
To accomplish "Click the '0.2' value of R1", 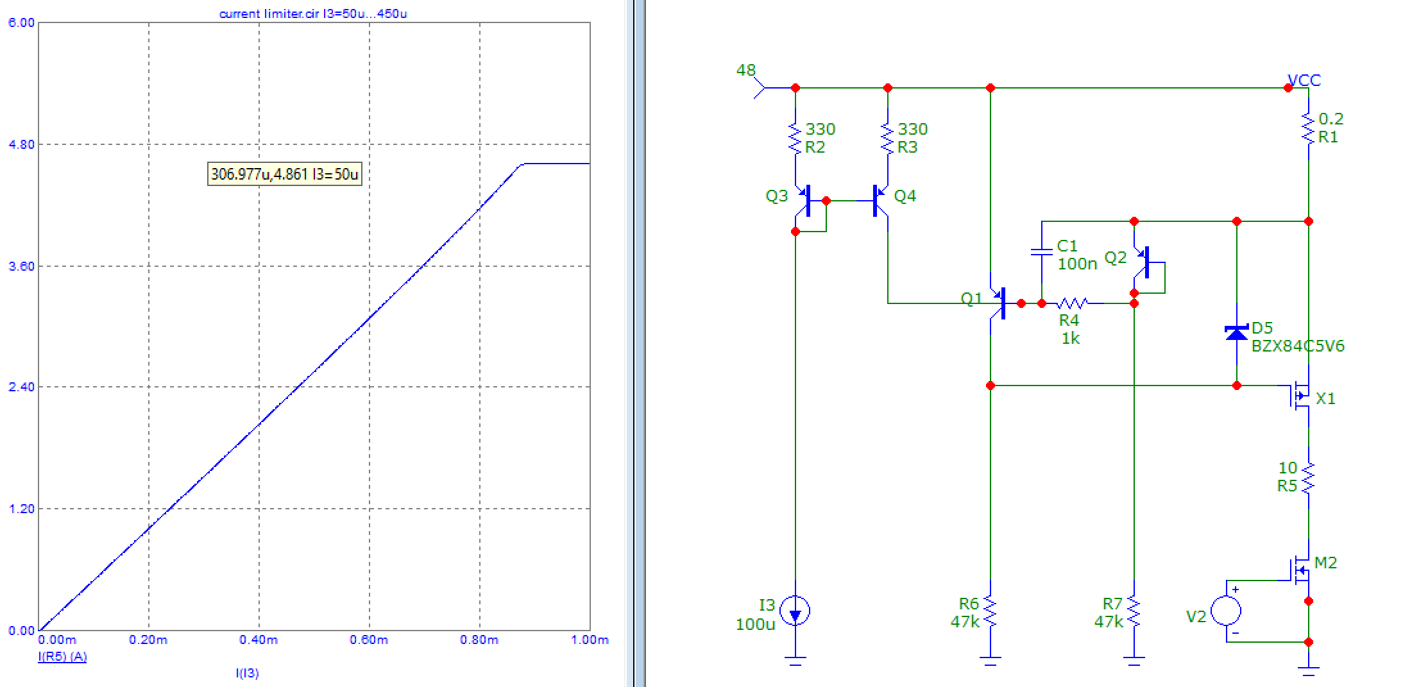I will pos(1331,119).
